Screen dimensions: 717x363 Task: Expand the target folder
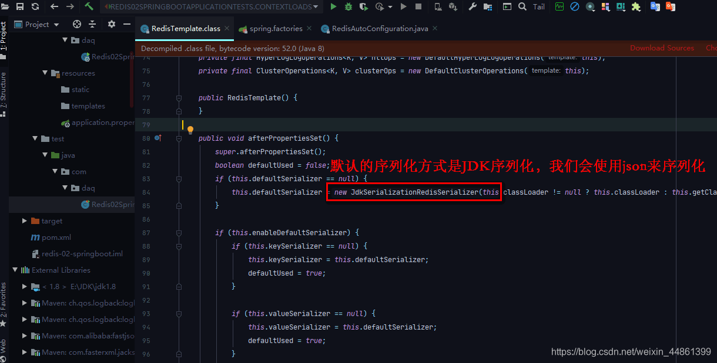25,221
